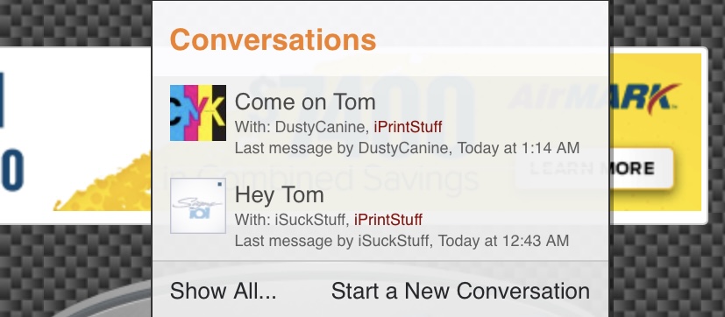Select iSuckStuff in the "With:" participant line
Screen dimensions: 725x317
(x=310, y=220)
